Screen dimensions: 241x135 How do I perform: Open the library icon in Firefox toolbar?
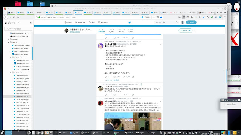click(180, 17)
